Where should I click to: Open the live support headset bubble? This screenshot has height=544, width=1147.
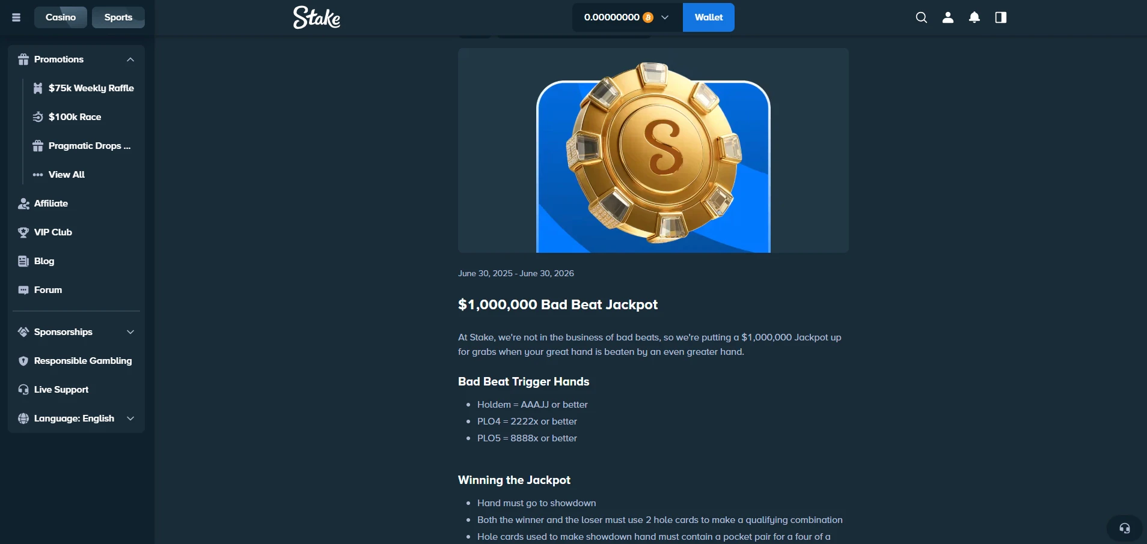coord(1124,528)
